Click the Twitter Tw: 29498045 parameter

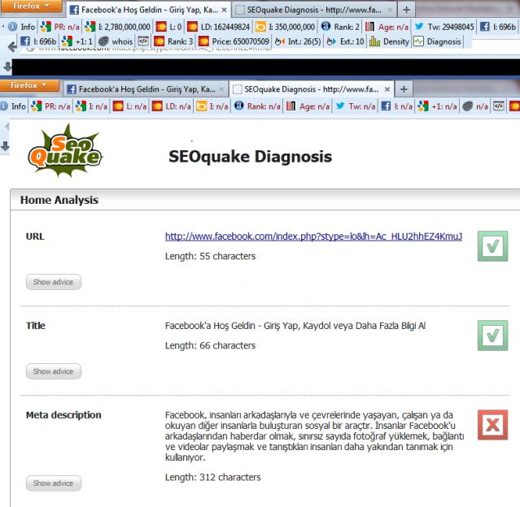tap(444, 27)
